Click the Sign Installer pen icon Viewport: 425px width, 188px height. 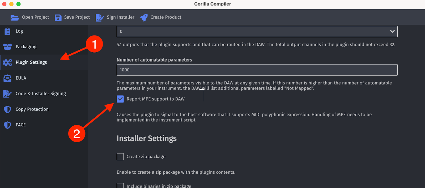click(x=100, y=18)
